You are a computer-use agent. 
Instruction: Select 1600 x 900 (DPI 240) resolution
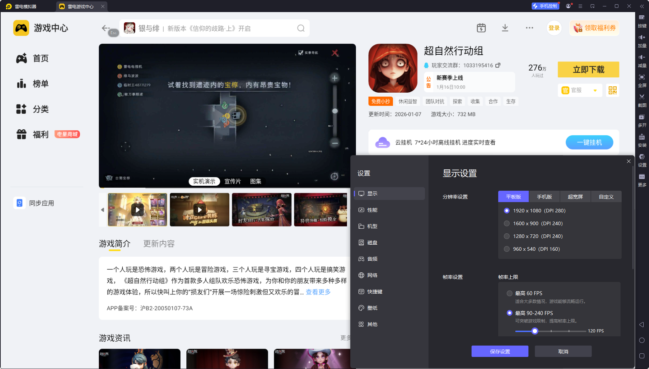[507, 223]
